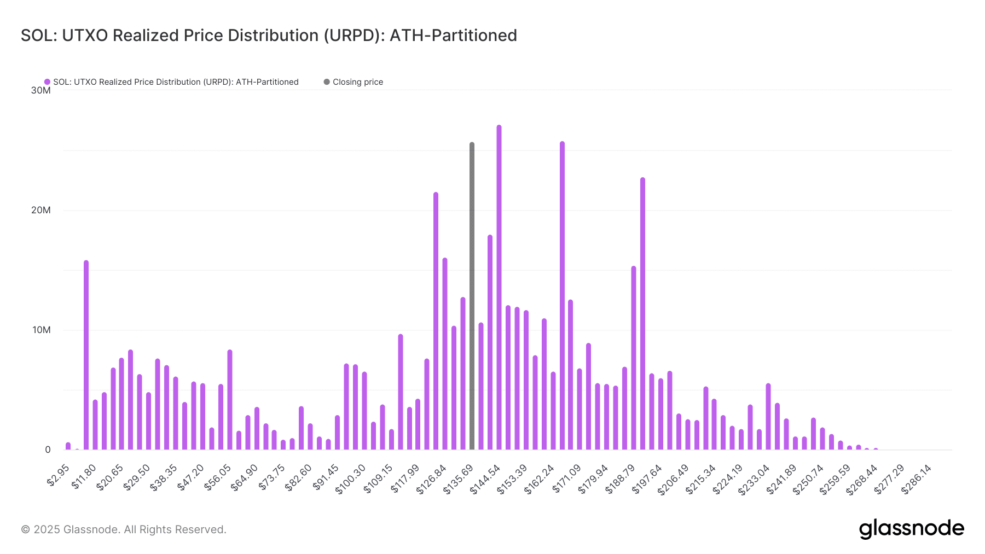Click the purple URPD legend dot

[x=47, y=82]
